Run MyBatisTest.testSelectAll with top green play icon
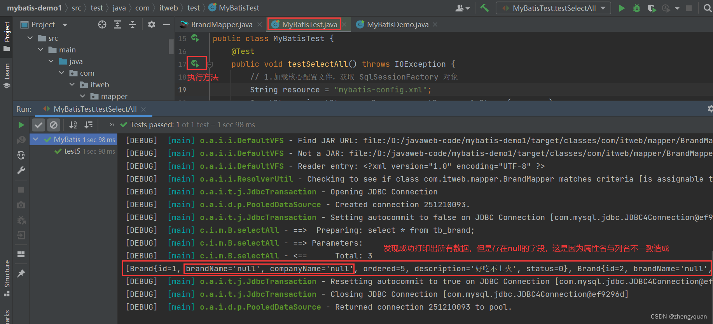 pyautogui.click(x=622, y=8)
